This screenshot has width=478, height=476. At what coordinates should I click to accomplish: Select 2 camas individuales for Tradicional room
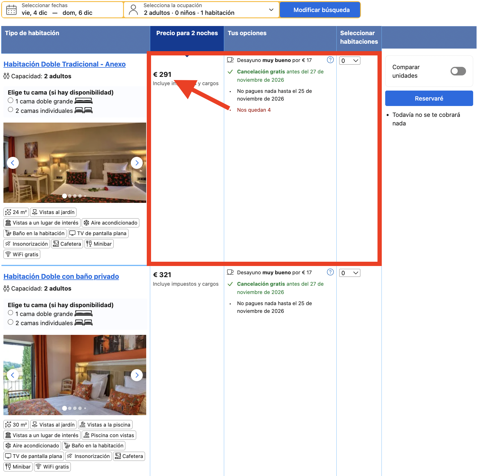[x=11, y=110]
